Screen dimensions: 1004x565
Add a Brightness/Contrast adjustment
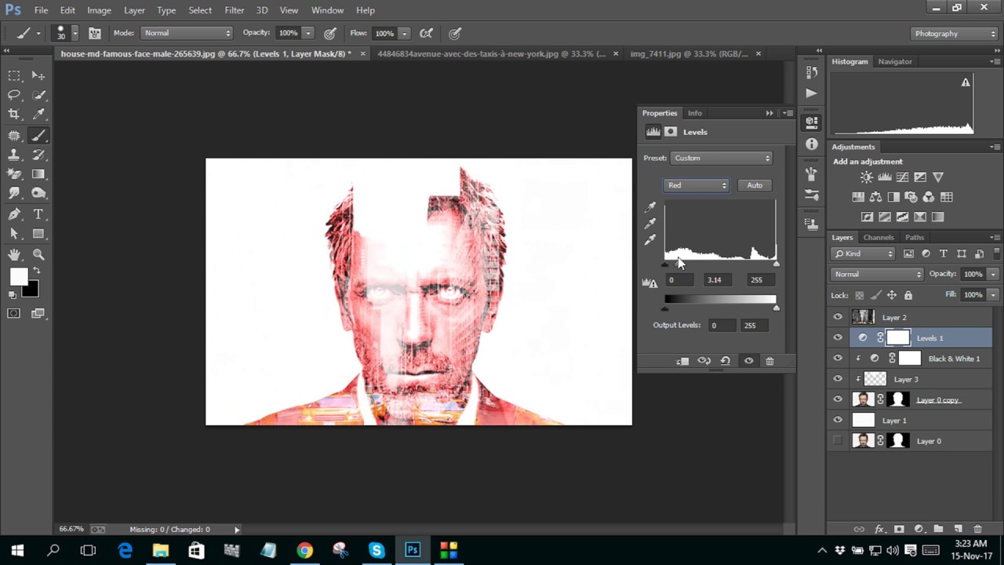tap(866, 177)
